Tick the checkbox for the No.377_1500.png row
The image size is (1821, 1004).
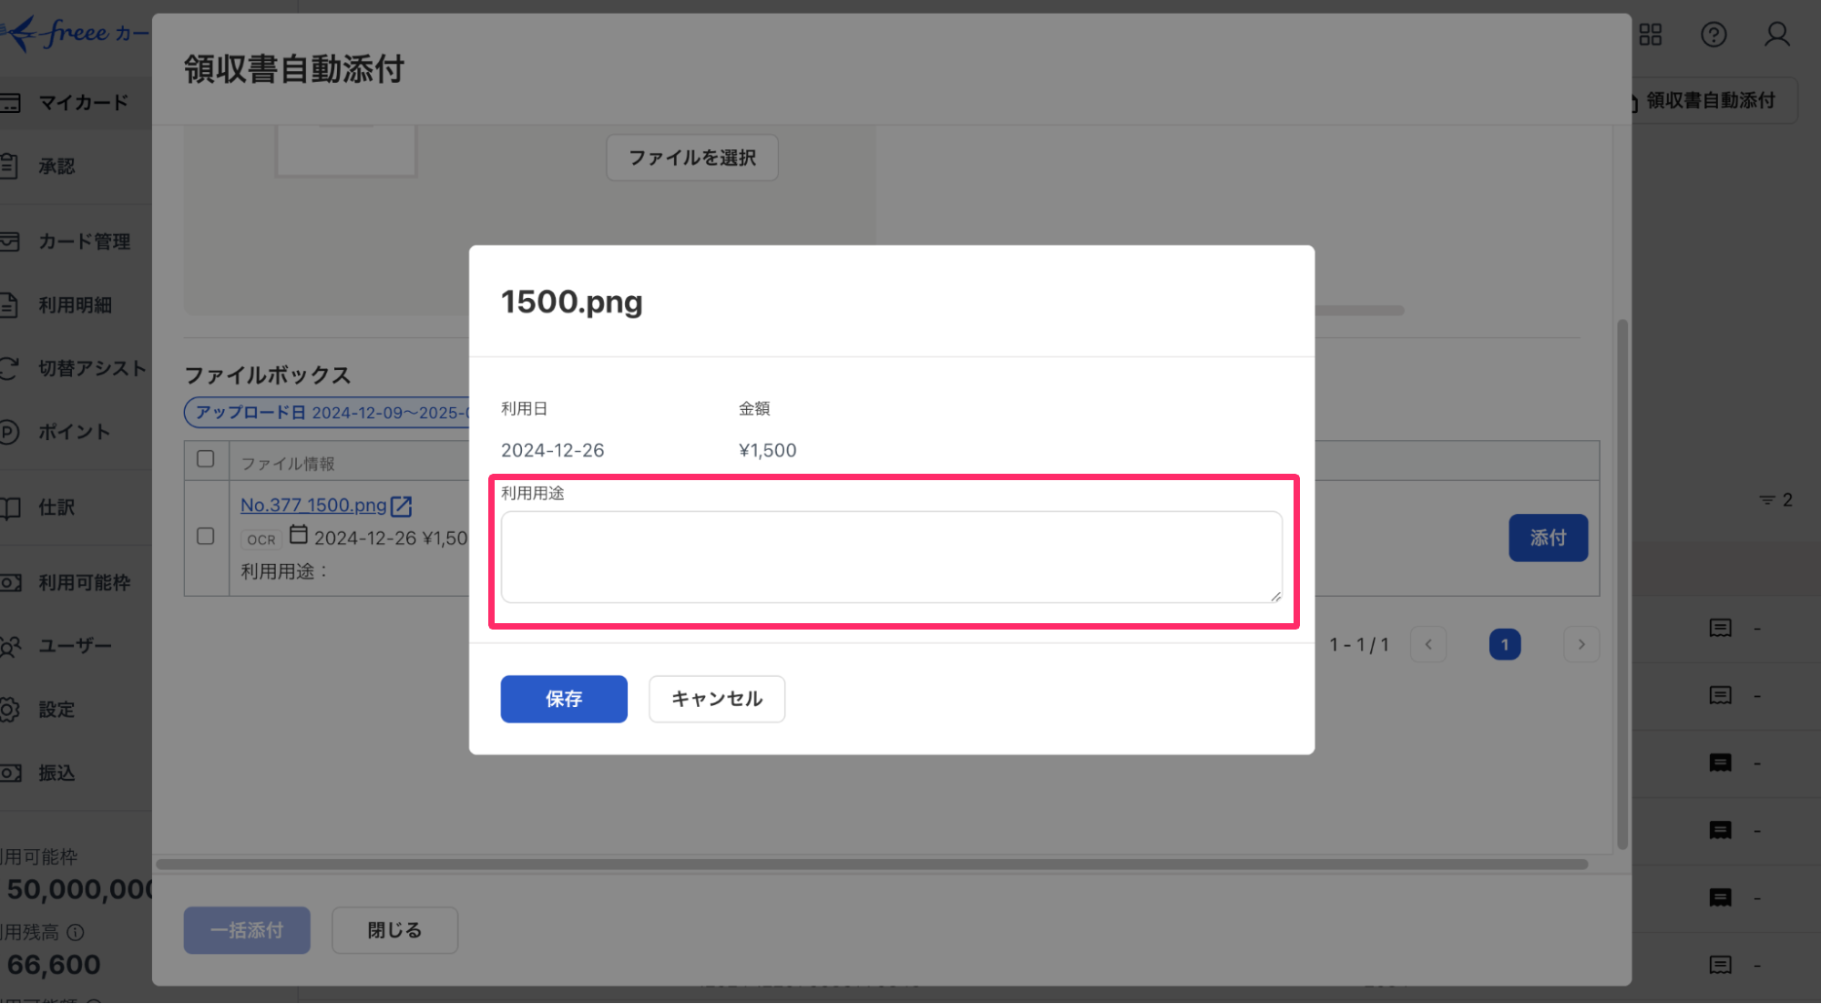[206, 536]
